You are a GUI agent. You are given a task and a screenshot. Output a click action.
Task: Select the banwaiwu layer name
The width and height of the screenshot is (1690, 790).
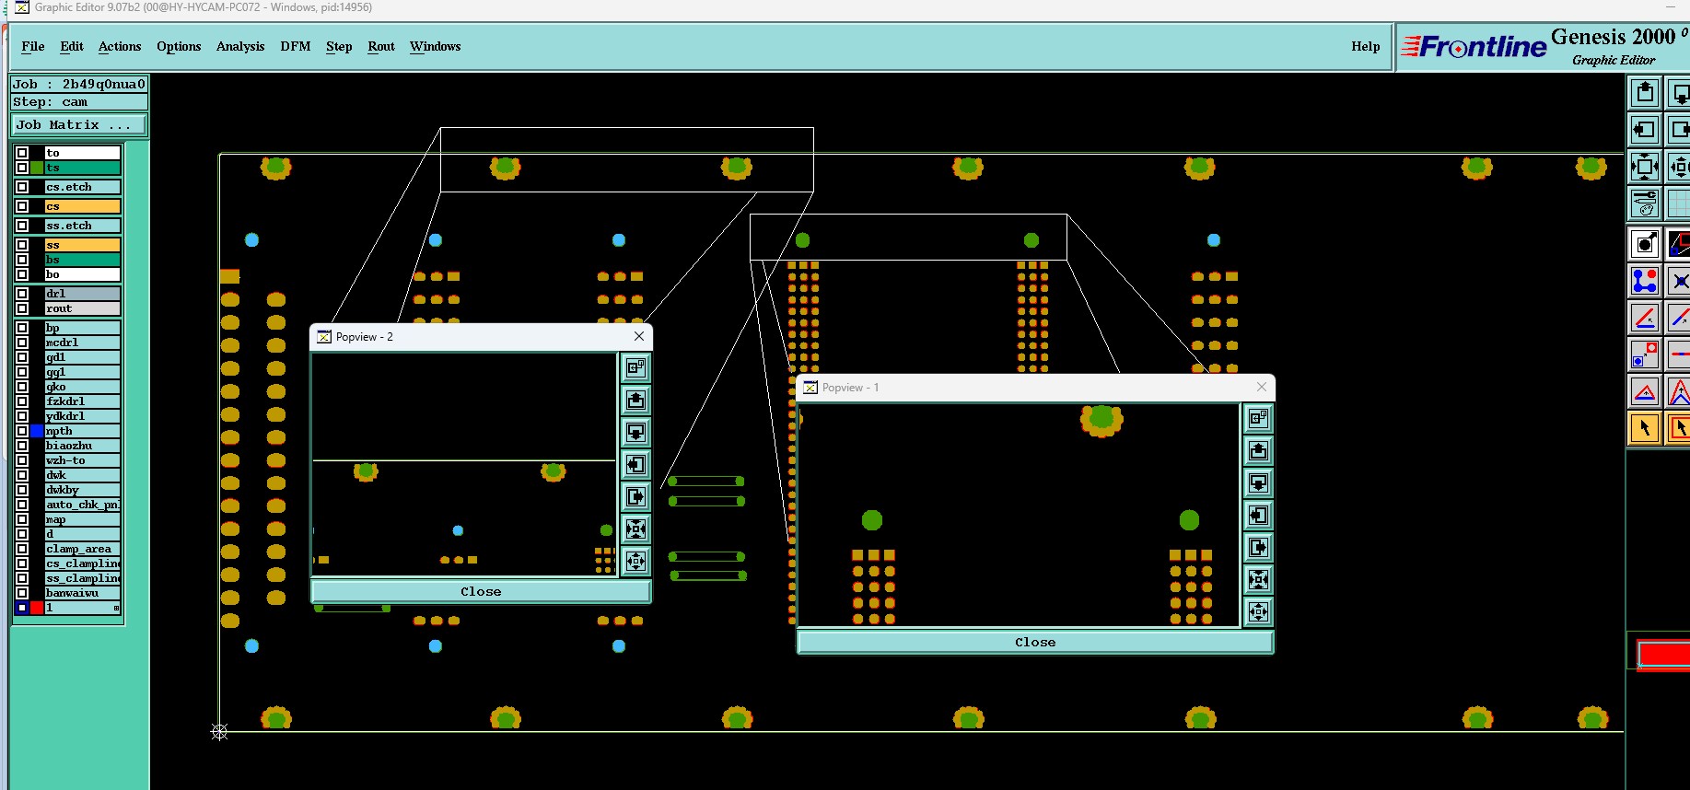pyautogui.click(x=83, y=593)
